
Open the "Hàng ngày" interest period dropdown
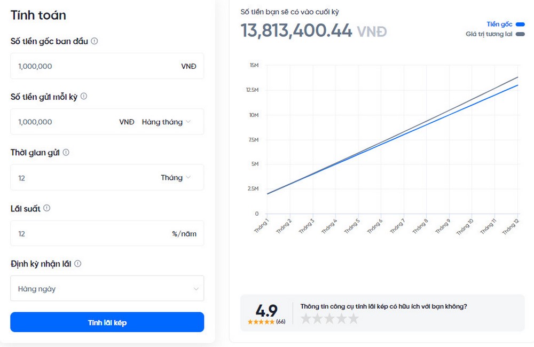[107, 288]
